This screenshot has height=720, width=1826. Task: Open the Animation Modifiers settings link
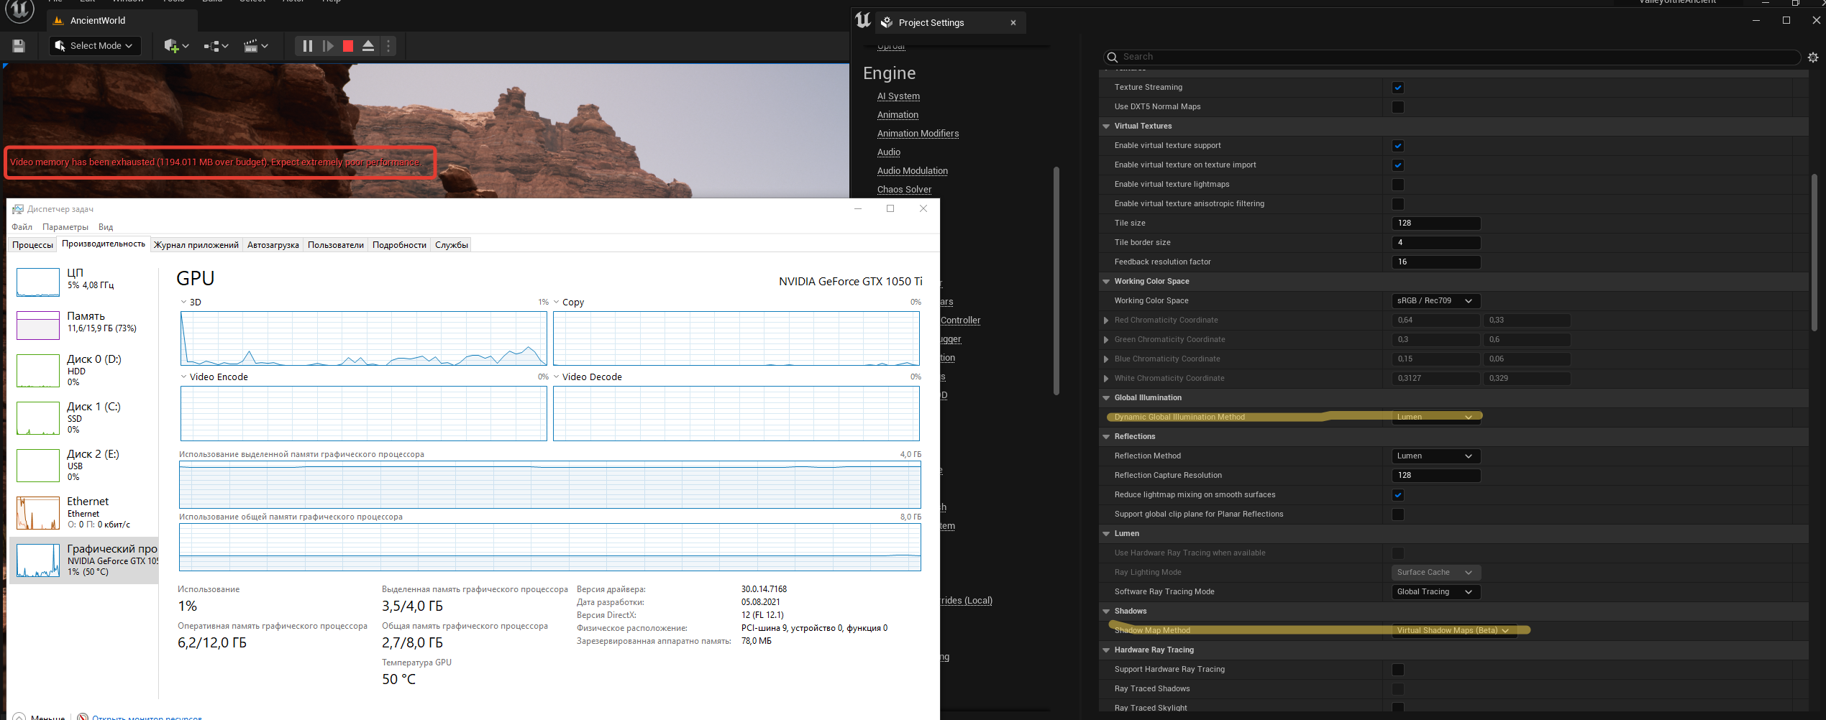(918, 134)
